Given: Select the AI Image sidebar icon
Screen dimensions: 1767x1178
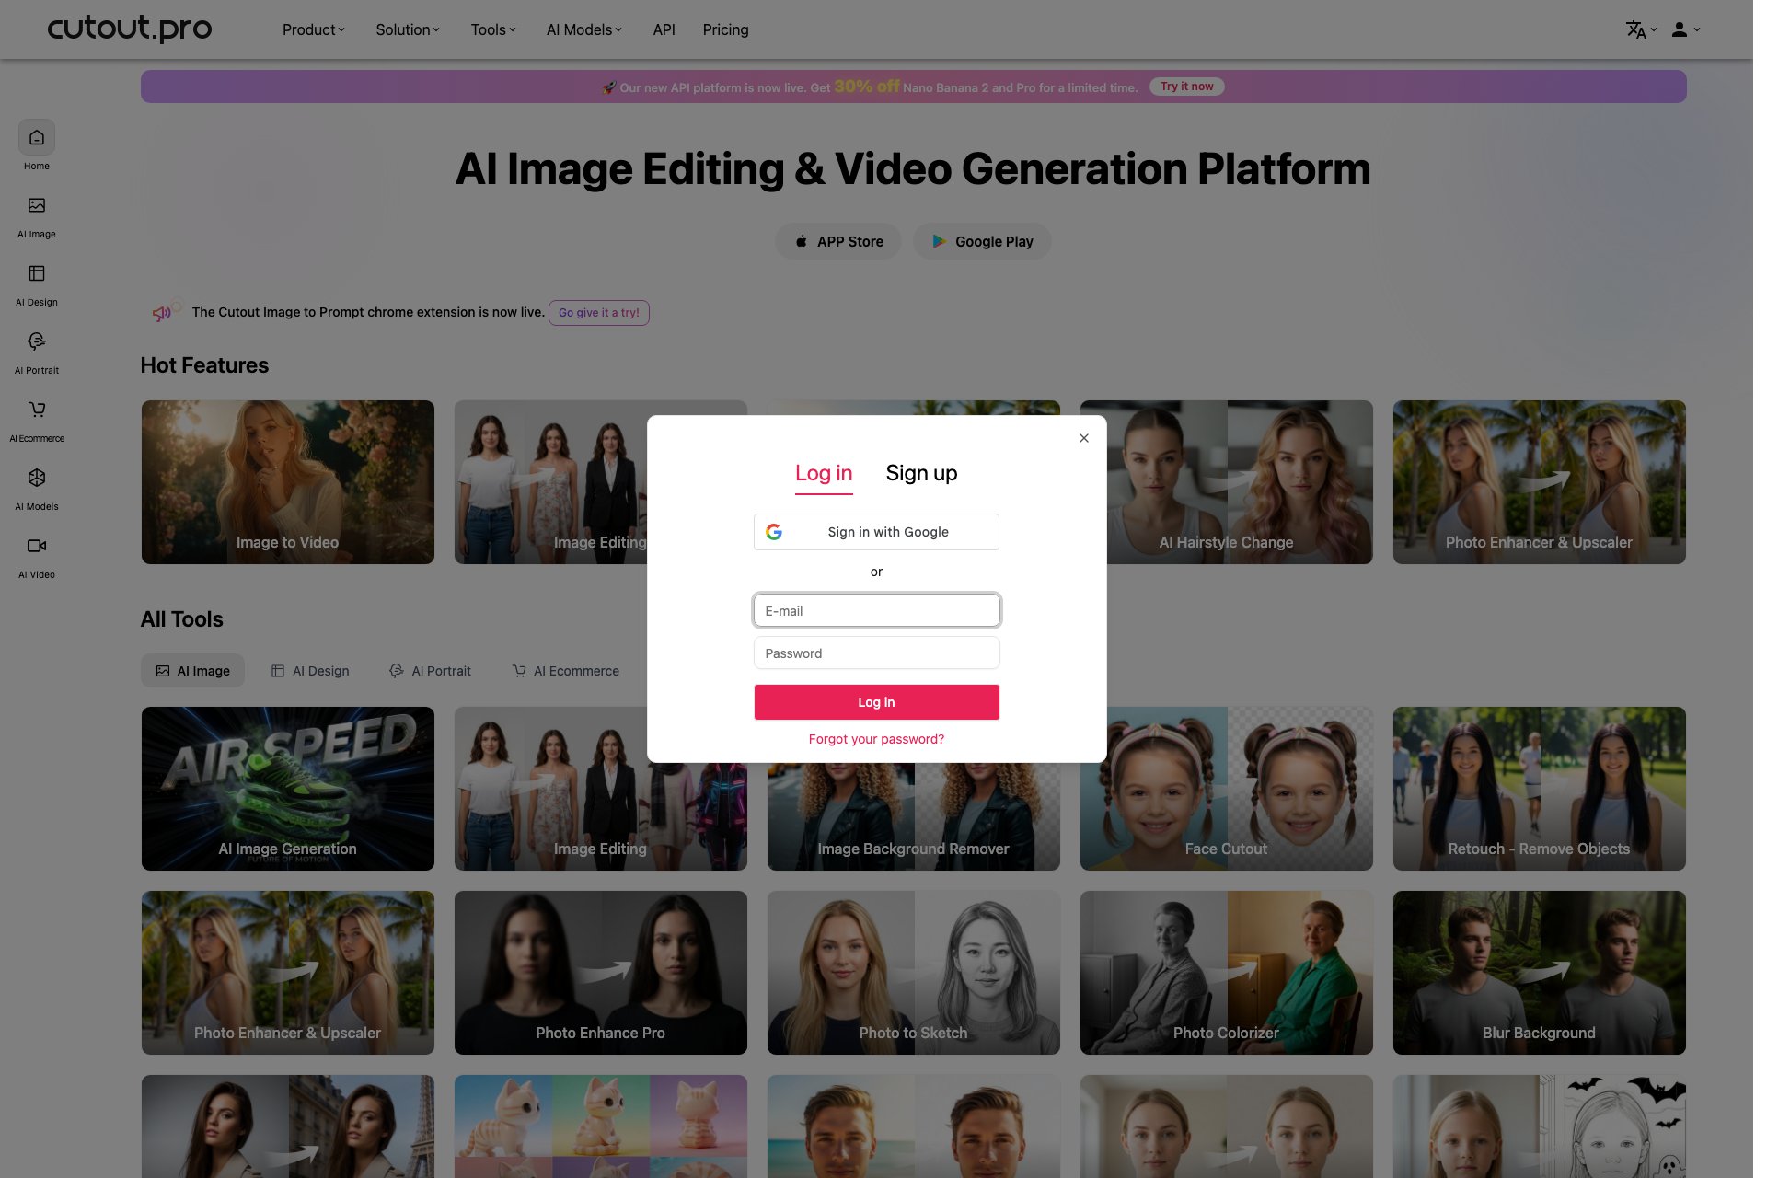Looking at the screenshot, I should pyautogui.click(x=37, y=206).
